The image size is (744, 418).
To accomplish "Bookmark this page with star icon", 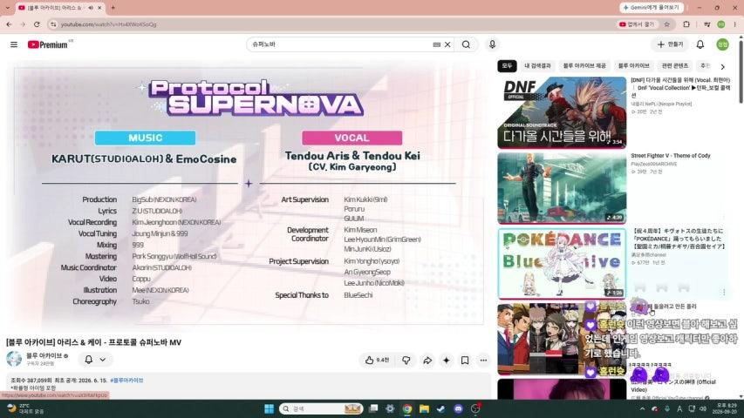I will coord(666,24).
